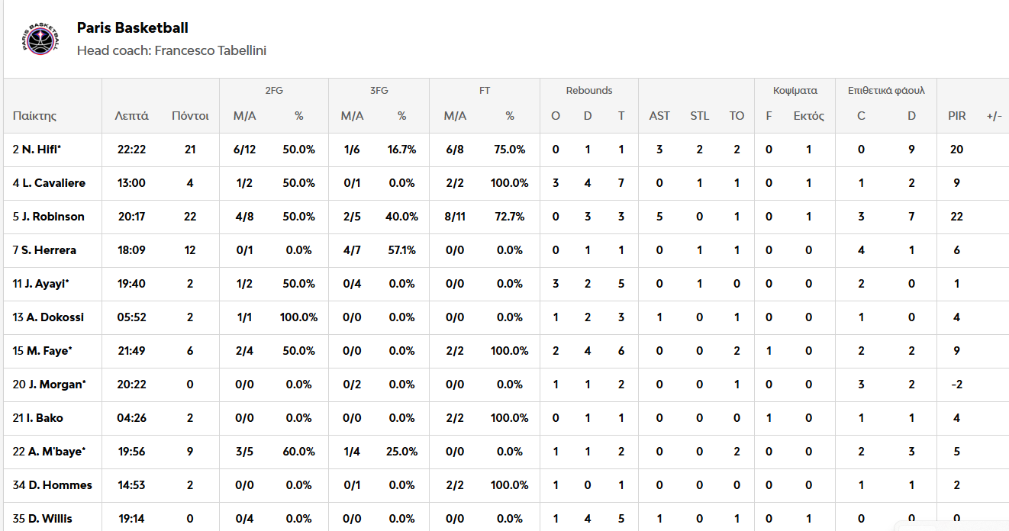Click the Παίκτης column header

(x=34, y=116)
